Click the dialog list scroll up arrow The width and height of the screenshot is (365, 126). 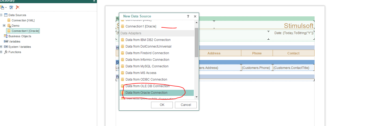pos(196,22)
